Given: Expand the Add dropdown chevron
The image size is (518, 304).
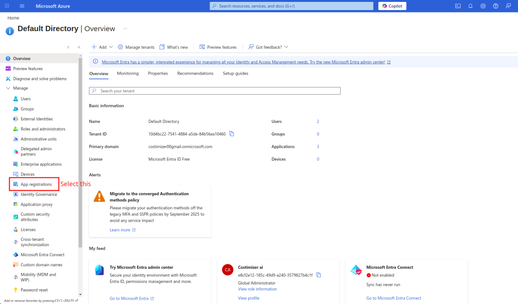Looking at the screenshot, I should [x=111, y=47].
